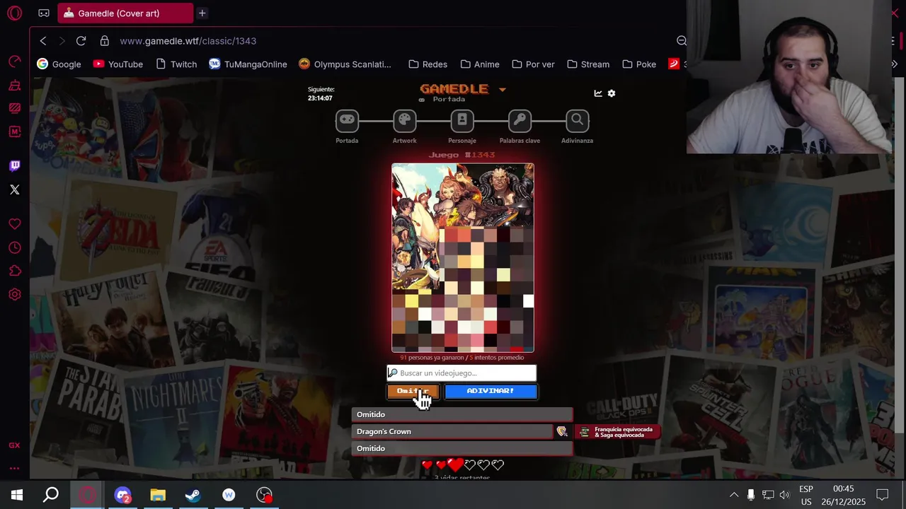Click the Buscar un videojuego search field
This screenshot has width=906, height=509.
coord(461,373)
